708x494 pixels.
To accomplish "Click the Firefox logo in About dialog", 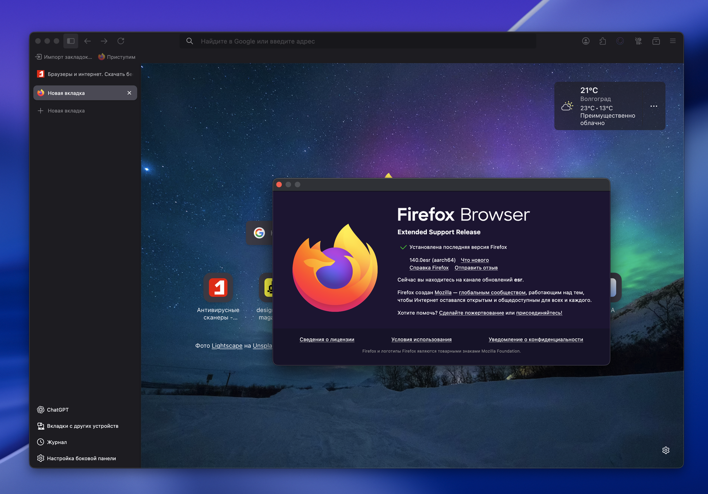I will (x=335, y=268).
